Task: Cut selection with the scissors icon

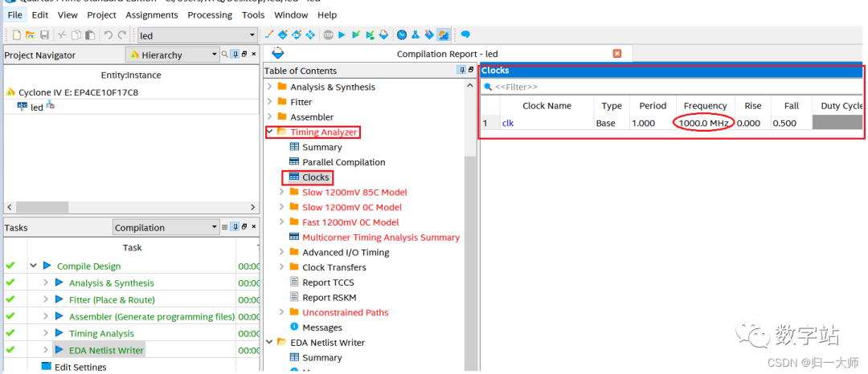Action: click(x=62, y=35)
